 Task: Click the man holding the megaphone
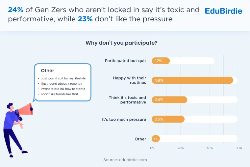(x=15, y=130)
